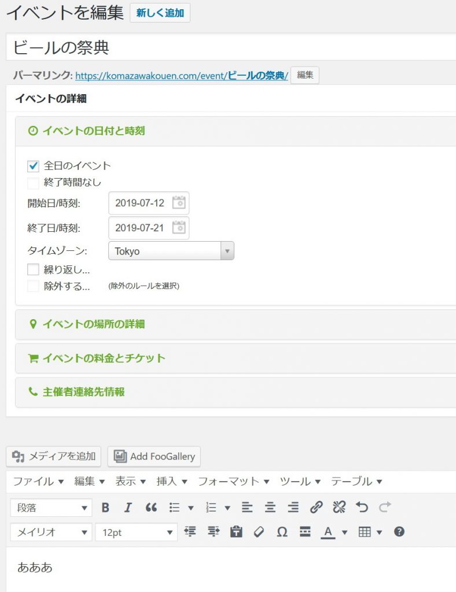Open the ファイル menu in editor

click(38, 482)
